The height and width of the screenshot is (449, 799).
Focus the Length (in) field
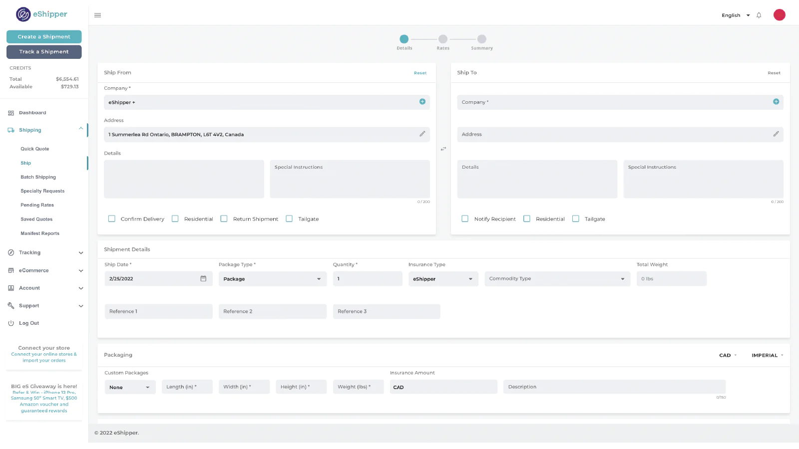pos(187,387)
